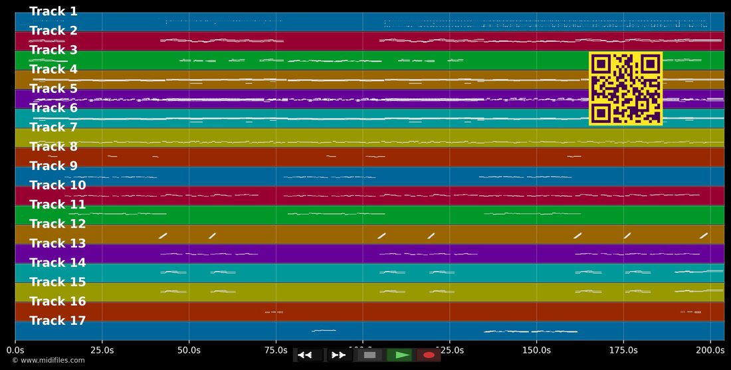The width and height of the screenshot is (731, 370).
Task: Click the 200.0s time axis label
Action: click(710, 349)
